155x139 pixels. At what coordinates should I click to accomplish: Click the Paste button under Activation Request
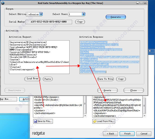coord(48,79)
